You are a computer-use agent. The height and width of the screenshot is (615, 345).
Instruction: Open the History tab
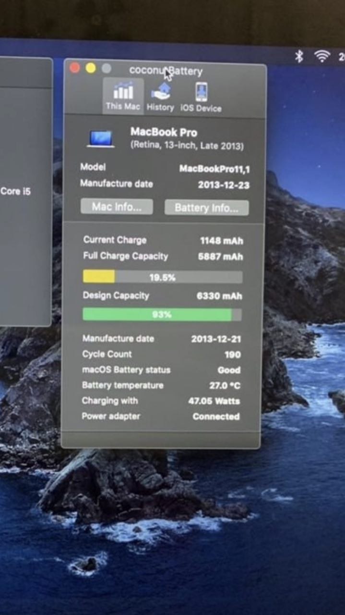[x=160, y=97]
